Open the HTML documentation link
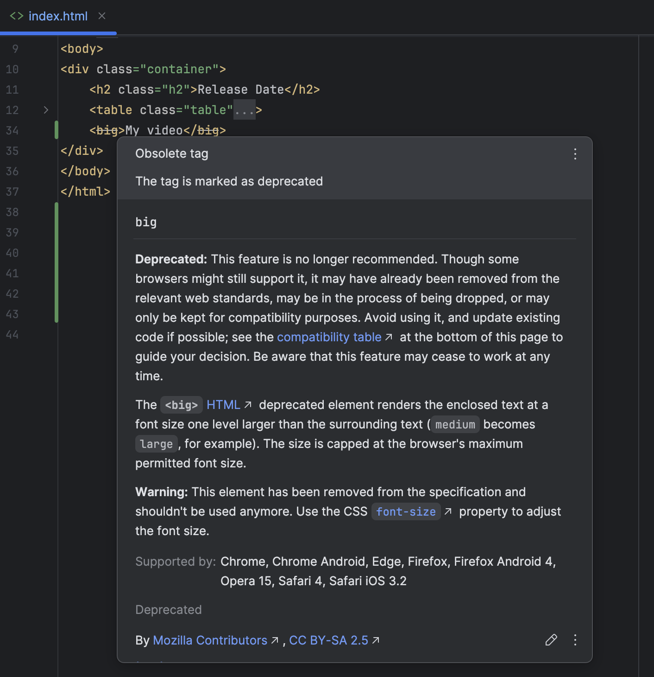 [x=223, y=405]
